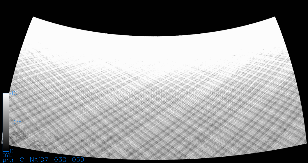Screen dimensions: 308x163
Task: Click the middle gray section of colorbar
Action: 6,122
